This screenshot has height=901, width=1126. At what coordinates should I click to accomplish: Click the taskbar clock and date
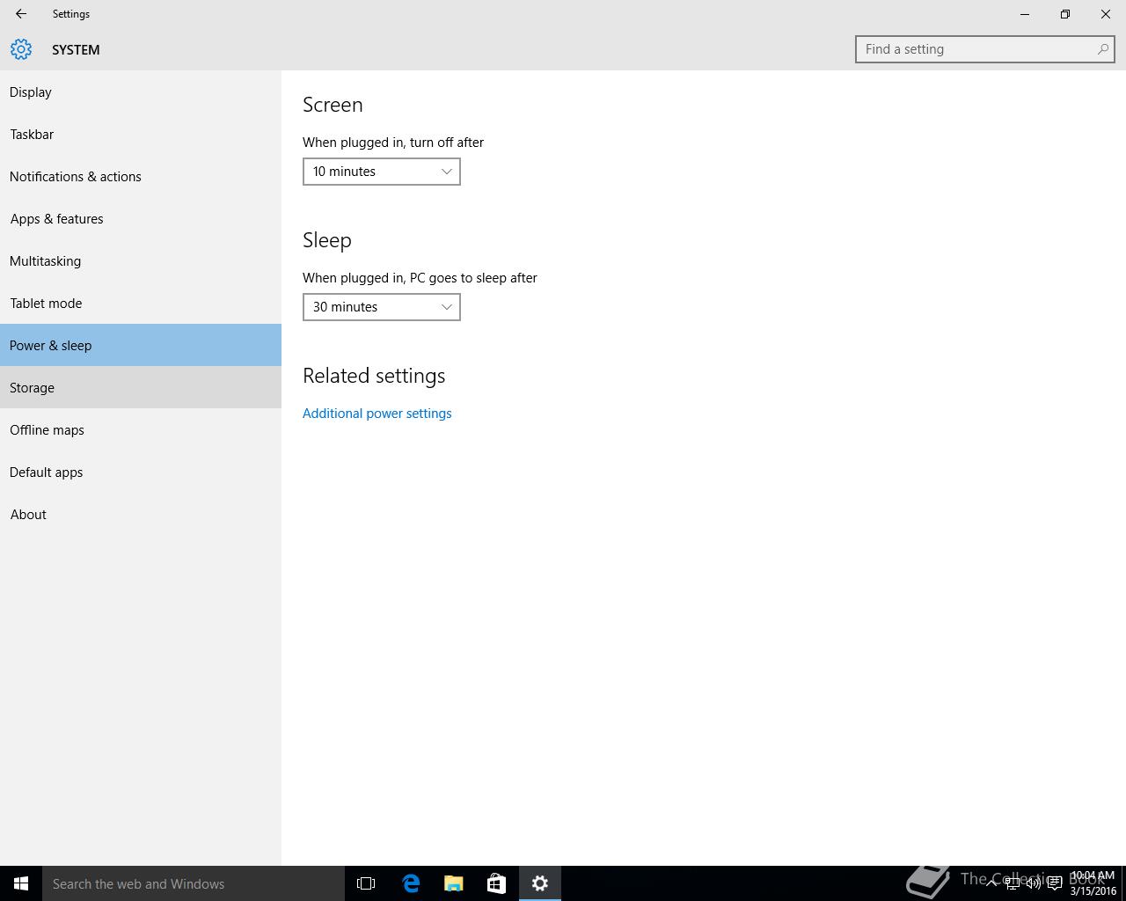1093,883
